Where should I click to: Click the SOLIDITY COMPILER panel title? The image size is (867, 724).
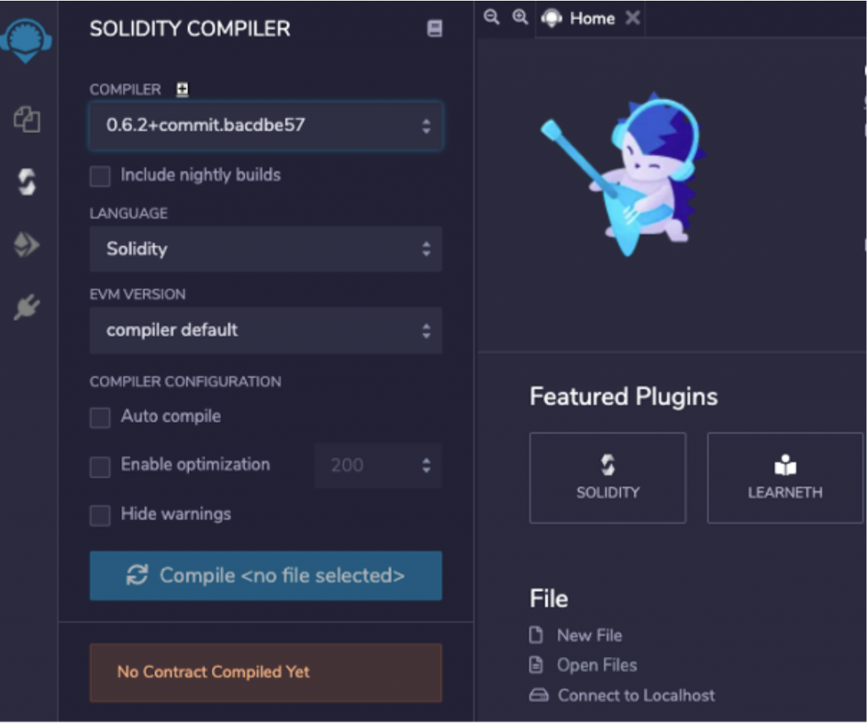(x=190, y=29)
